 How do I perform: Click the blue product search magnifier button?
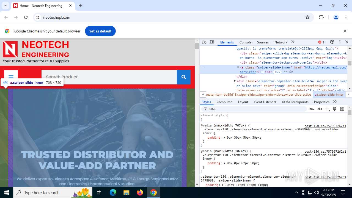pyautogui.click(x=184, y=77)
